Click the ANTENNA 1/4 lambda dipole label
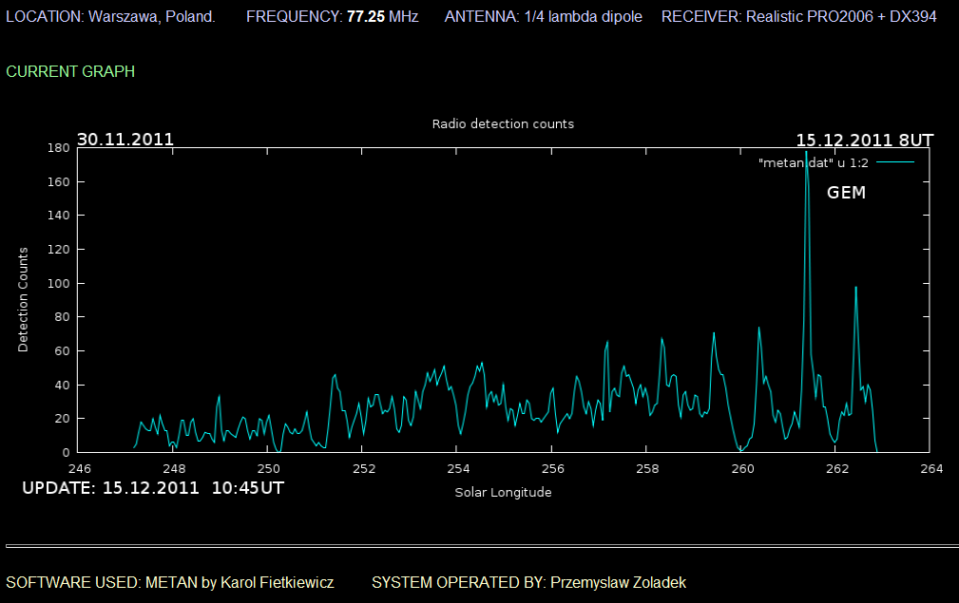The height and width of the screenshot is (603, 959). pos(543,17)
